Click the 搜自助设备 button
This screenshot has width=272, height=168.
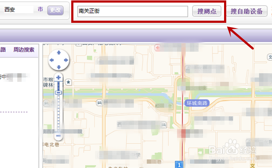(x=247, y=11)
